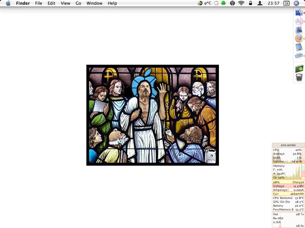
Task: Click the Amperage 0.000A row
Action: 288,190
